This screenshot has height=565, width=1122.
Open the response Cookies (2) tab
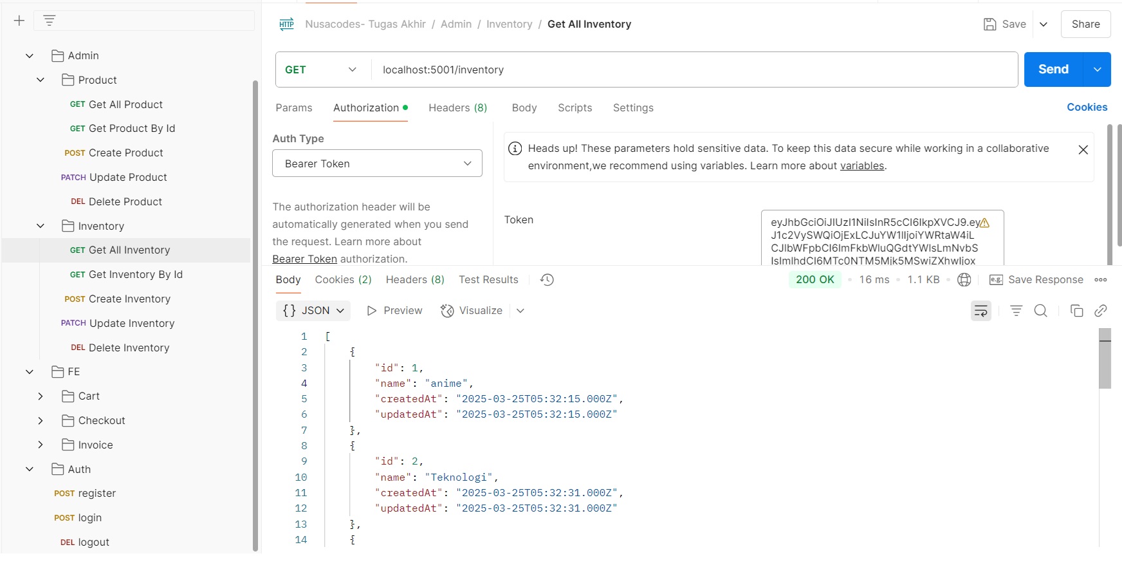tap(343, 280)
